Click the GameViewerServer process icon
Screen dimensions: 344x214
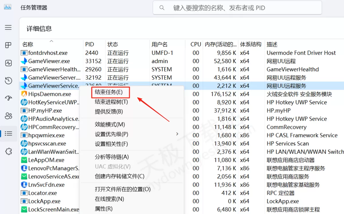[24, 78]
